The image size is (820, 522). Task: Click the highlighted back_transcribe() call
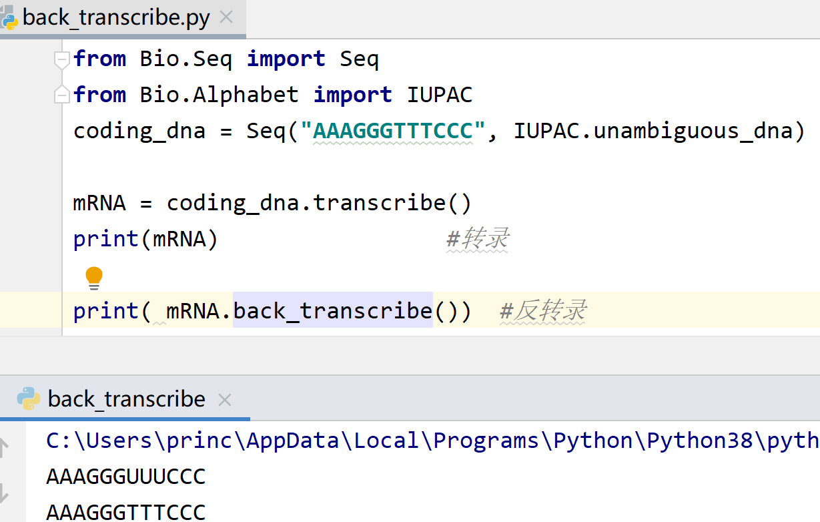pyautogui.click(x=332, y=310)
